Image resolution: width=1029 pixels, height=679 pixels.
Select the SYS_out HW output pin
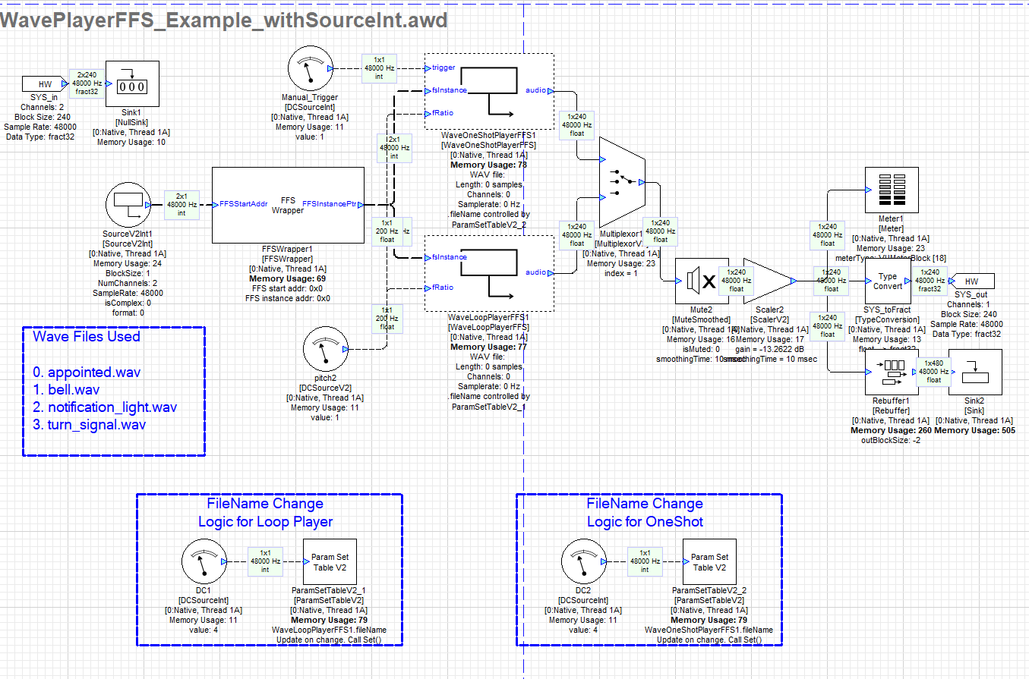click(x=971, y=281)
